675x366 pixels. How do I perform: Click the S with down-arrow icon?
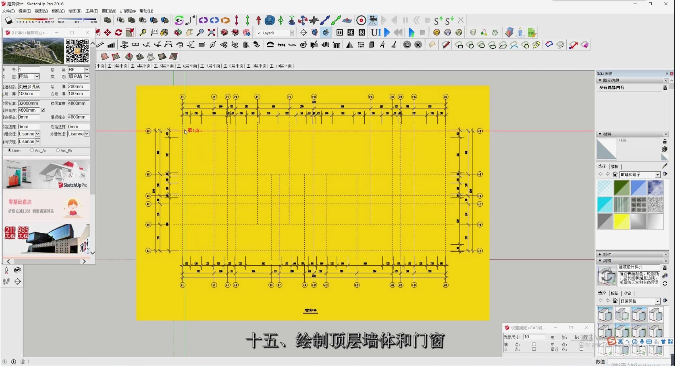tap(449, 20)
